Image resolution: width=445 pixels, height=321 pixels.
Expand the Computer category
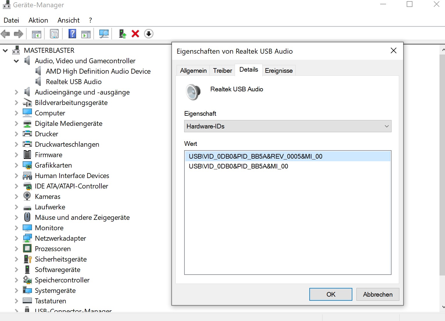point(16,113)
